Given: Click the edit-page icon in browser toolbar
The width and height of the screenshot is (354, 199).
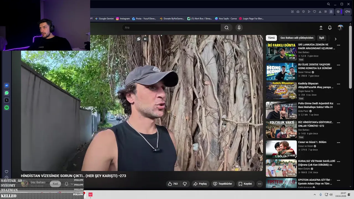Looking at the screenshot, I should click(x=292, y=12).
